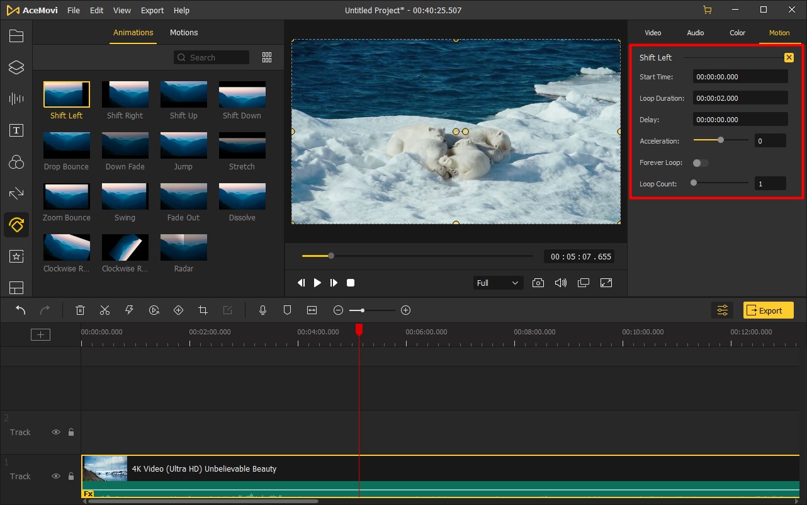The image size is (807, 505).
Task: Enable Forever Loop in the Motion panel
Action: click(x=699, y=162)
